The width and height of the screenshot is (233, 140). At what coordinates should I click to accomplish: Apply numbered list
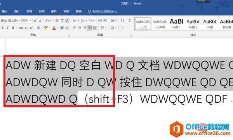point(82,21)
